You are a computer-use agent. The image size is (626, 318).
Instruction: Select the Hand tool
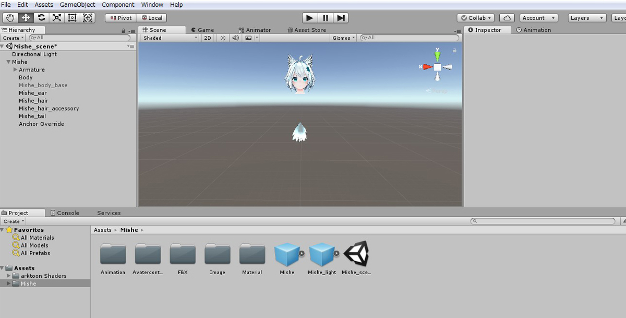(x=10, y=18)
